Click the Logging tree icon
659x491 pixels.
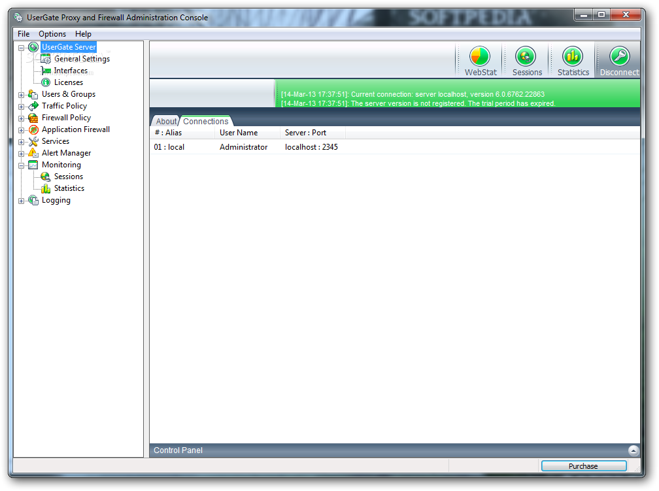click(33, 200)
